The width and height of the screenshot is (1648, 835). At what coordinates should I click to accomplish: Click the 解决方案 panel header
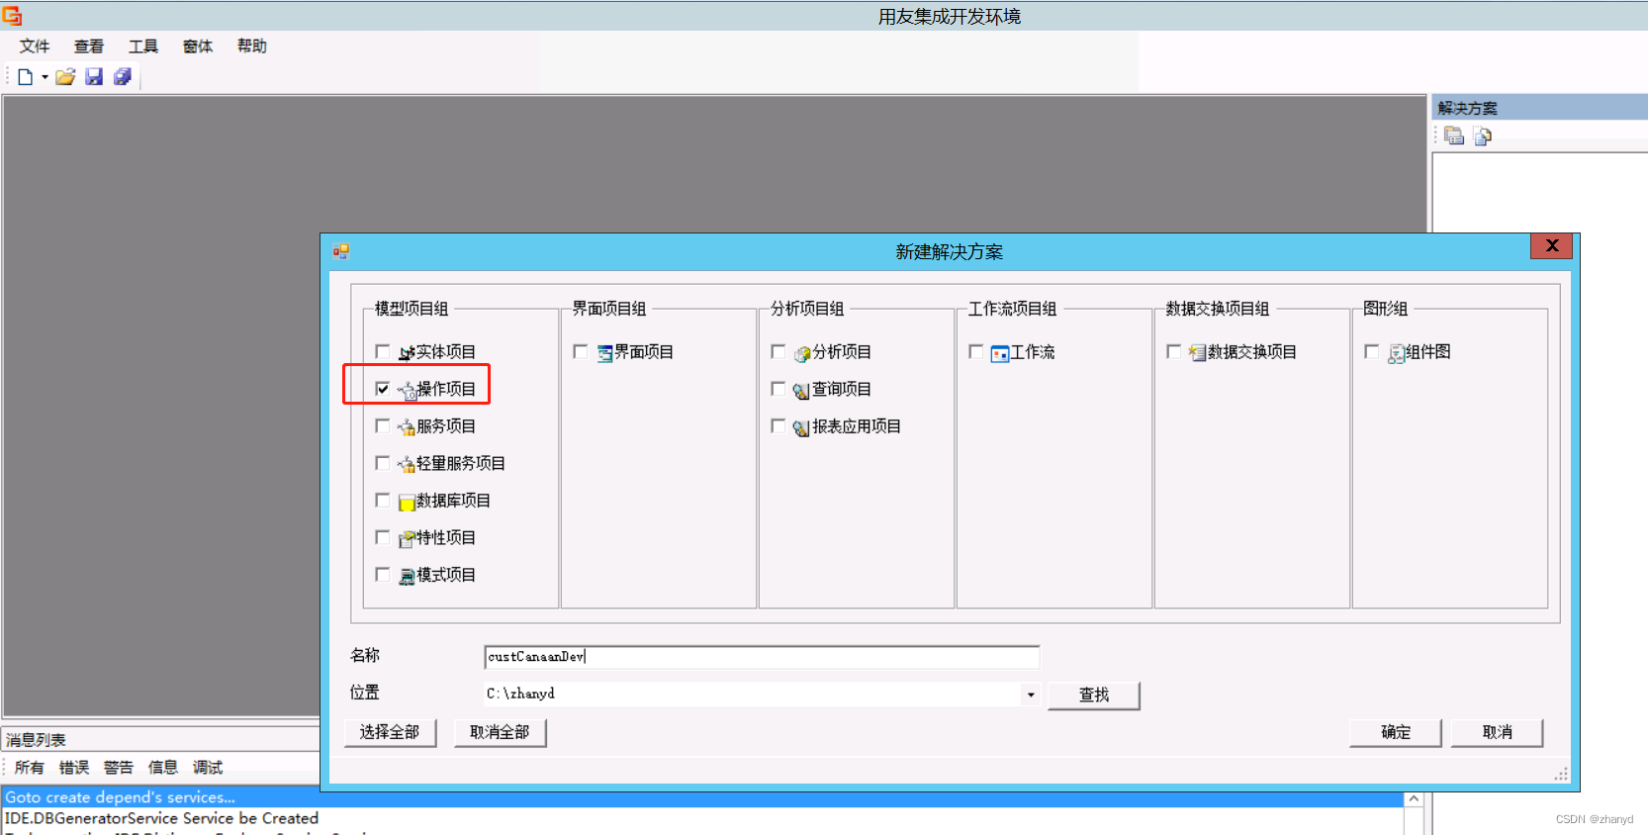click(1539, 108)
